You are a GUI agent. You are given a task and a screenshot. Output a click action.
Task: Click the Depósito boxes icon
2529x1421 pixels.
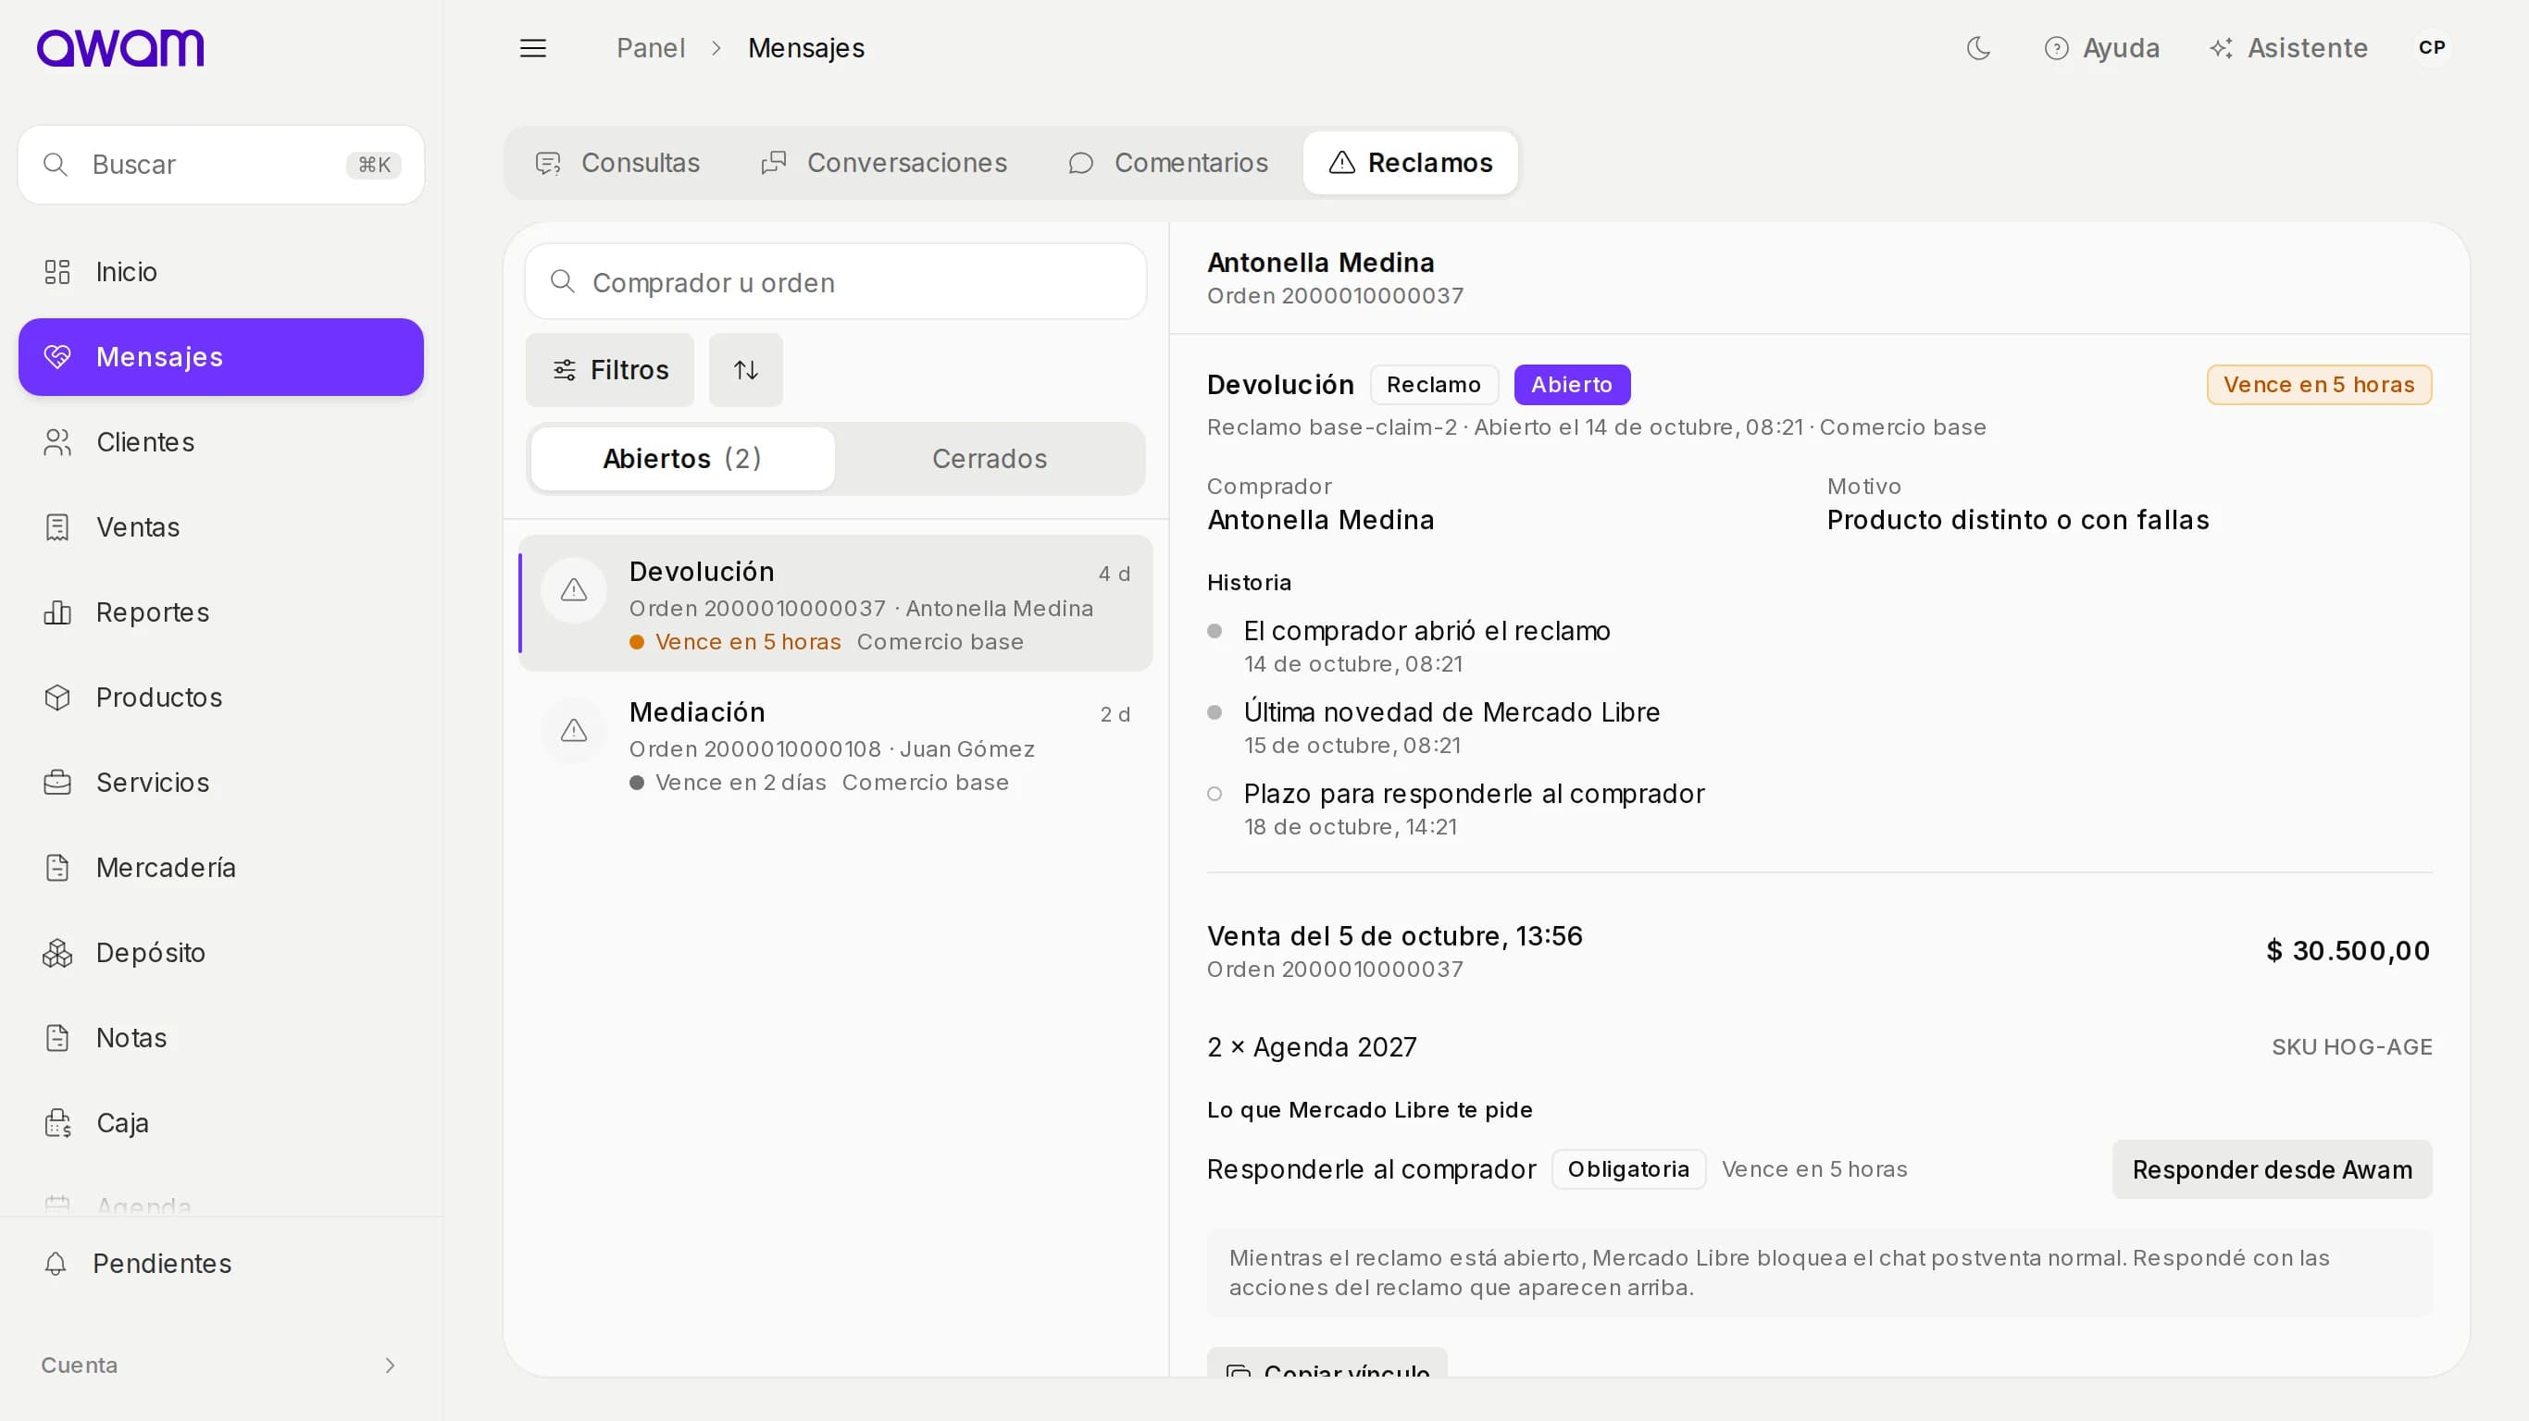[x=58, y=953]
